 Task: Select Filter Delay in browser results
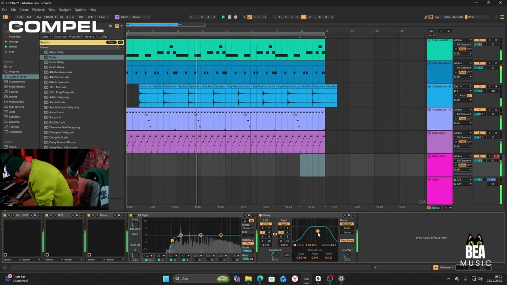tap(57, 62)
